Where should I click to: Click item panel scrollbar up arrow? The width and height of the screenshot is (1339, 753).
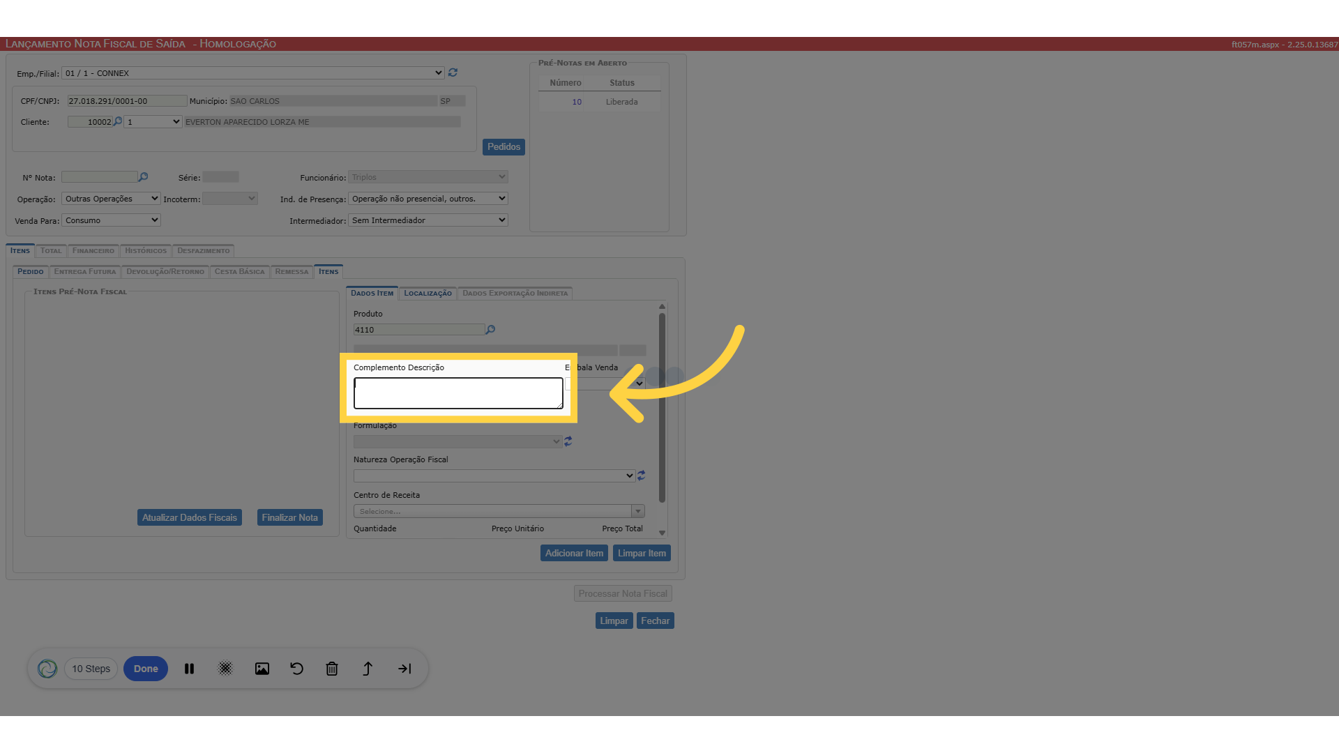point(662,307)
